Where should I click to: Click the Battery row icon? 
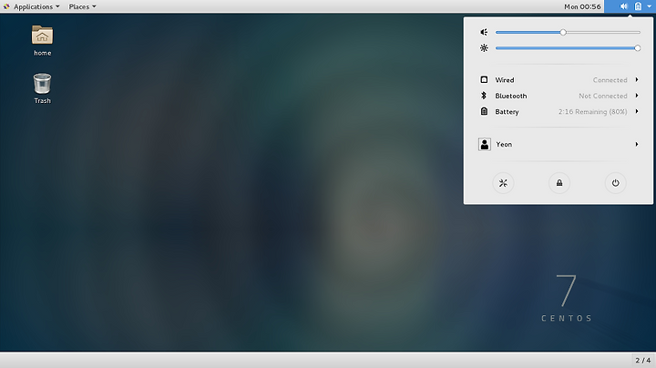484,111
